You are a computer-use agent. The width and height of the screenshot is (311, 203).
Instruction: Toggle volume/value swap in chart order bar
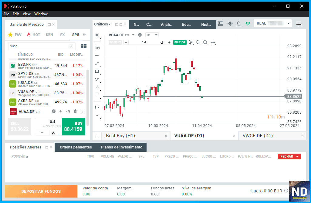coord(162,42)
